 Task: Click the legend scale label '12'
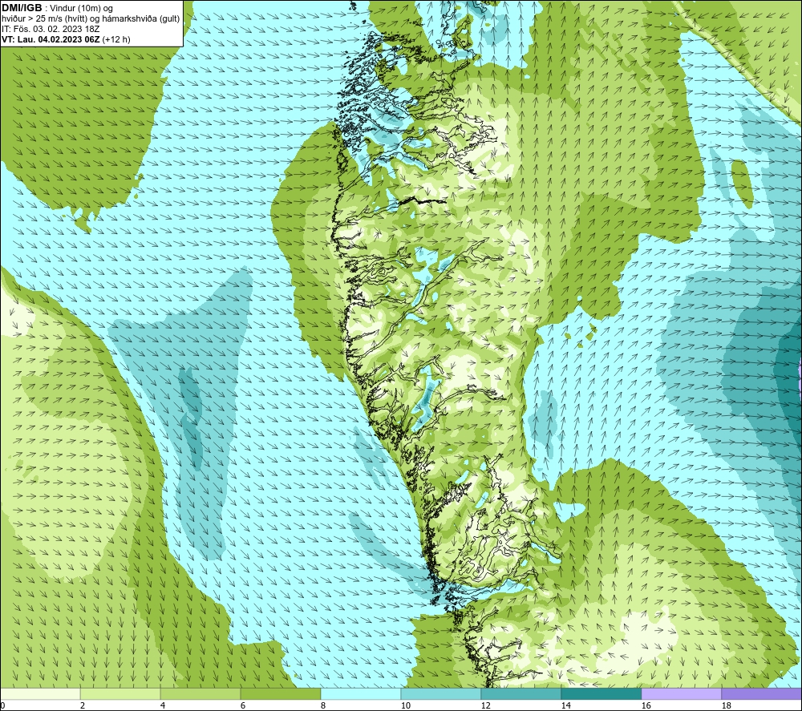(x=485, y=705)
